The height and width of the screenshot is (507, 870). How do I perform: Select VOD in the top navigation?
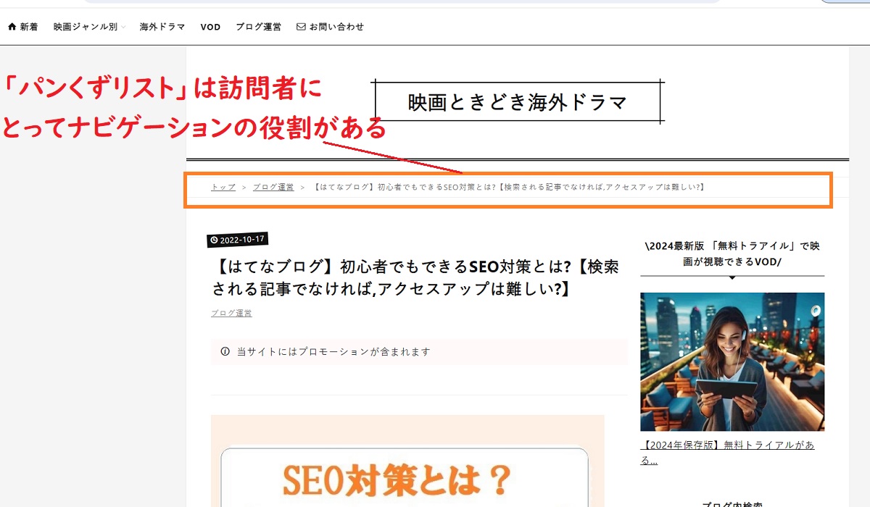210,27
